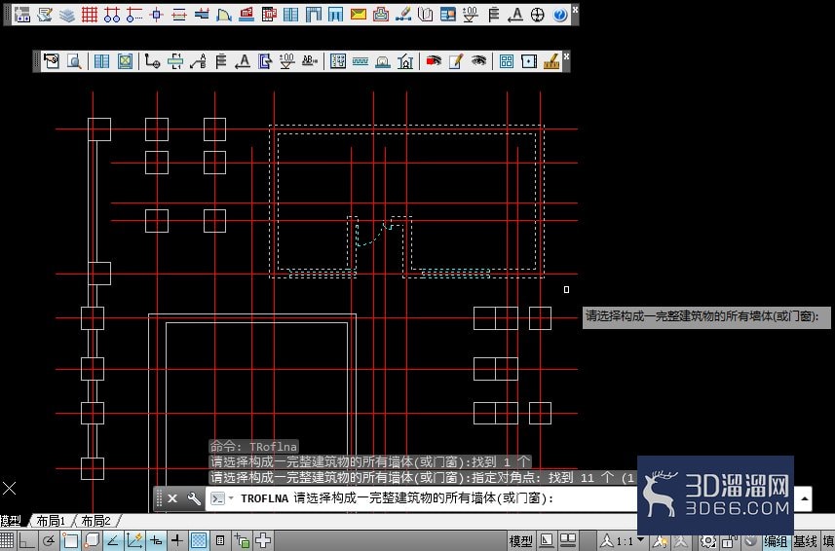Click the first icon of top toolbar
The height and width of the screenshot is (551, 835).
pos(21,15)
